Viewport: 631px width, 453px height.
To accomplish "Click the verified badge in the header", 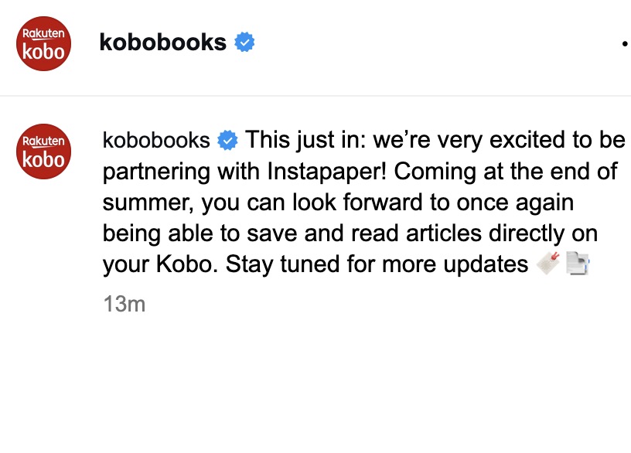I will click(244, 43).
